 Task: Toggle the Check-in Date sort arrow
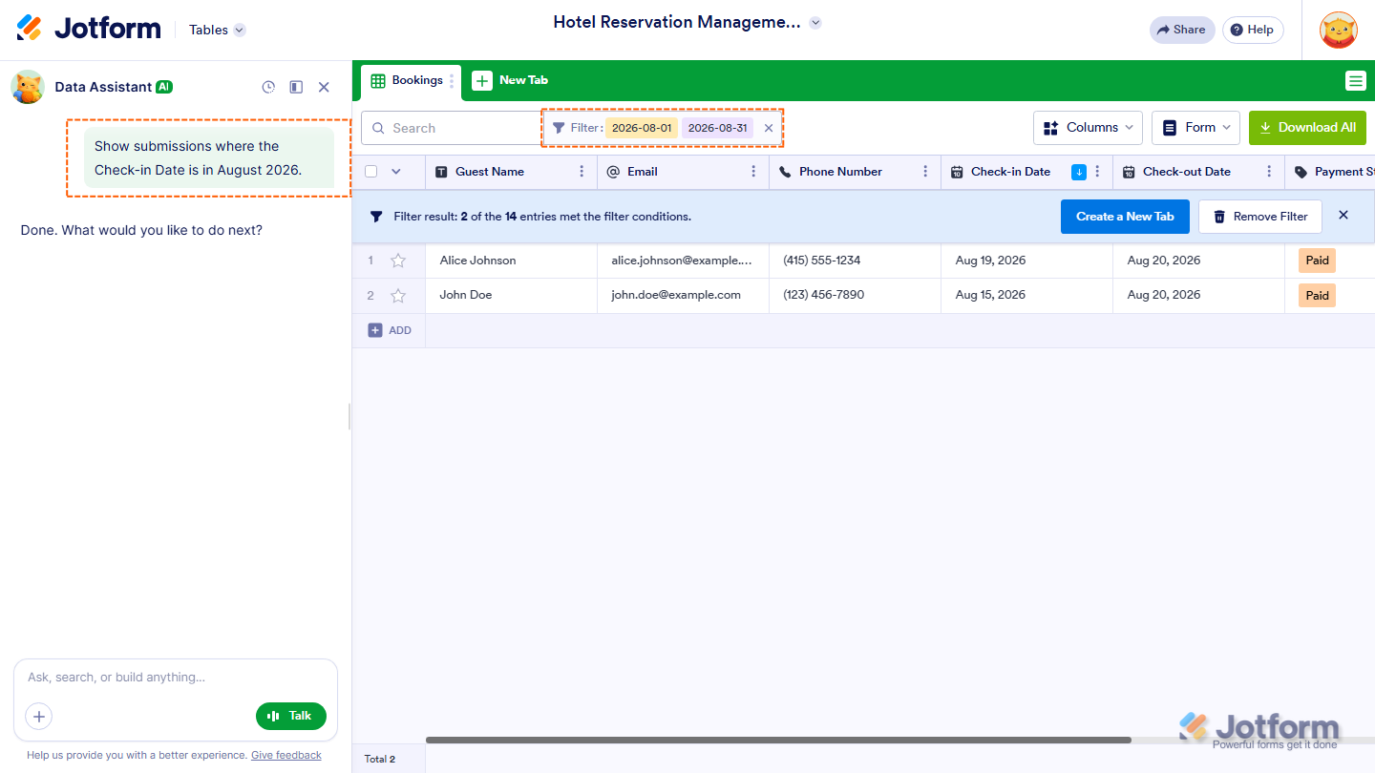tap(1079, 172)
